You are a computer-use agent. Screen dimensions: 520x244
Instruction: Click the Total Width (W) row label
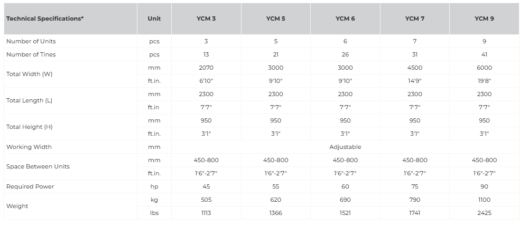29,74
